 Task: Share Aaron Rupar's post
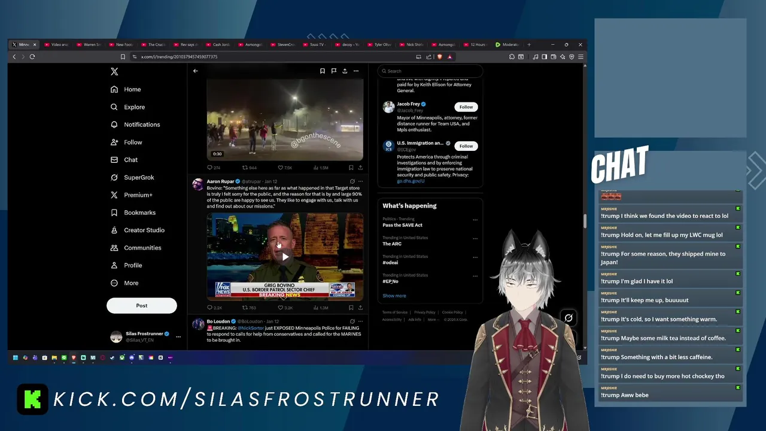[360, 308]
